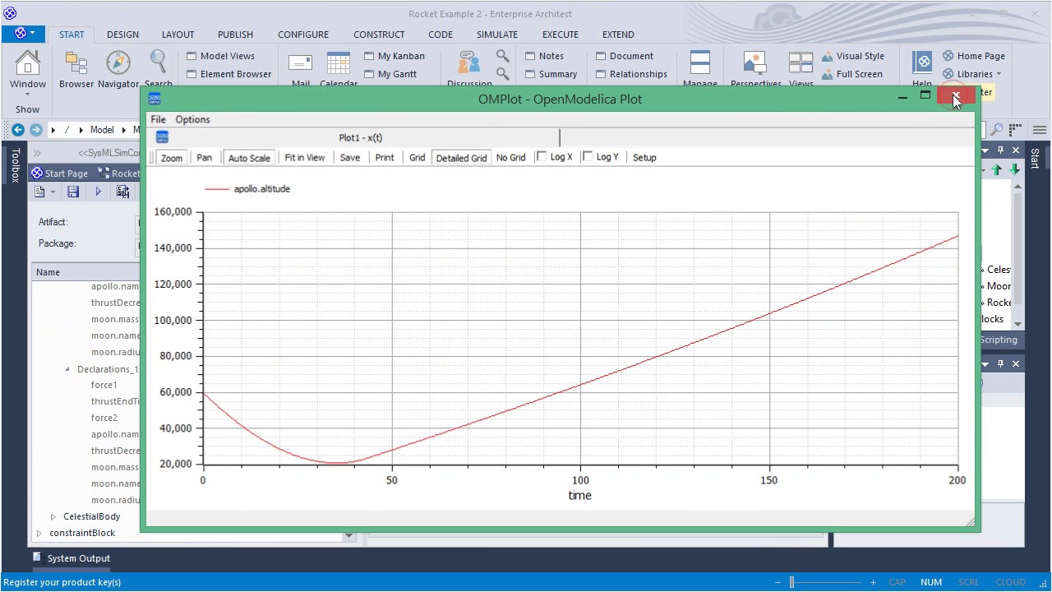This screenshot has height=592, width=1052.
Task: Click the blue run-simulation play icon
Action: (98, 192)
